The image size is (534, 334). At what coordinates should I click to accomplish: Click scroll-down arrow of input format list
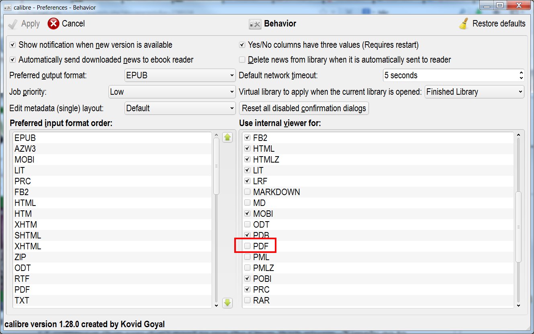point(216,305)
